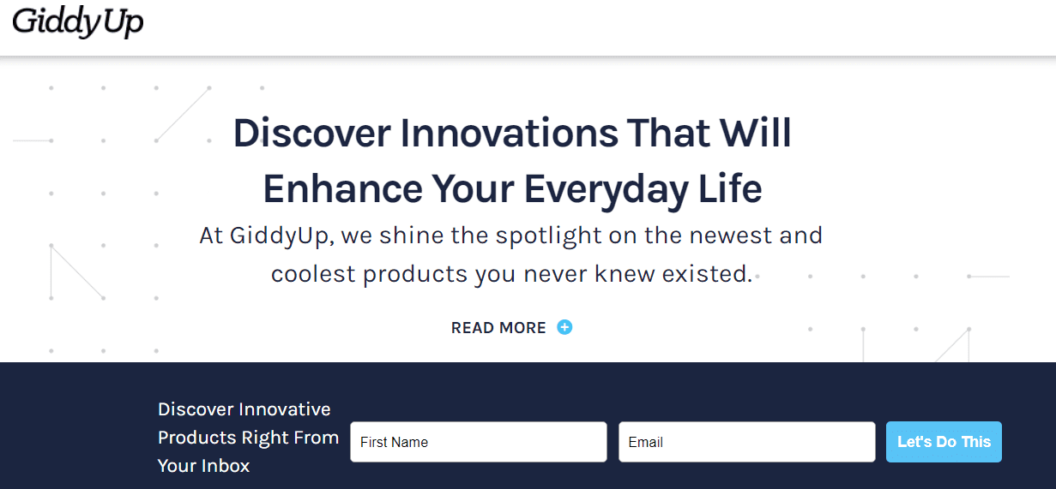Click 'Discover Innovative' in the signup banner
1056x489 pixels.
[244, 409]
